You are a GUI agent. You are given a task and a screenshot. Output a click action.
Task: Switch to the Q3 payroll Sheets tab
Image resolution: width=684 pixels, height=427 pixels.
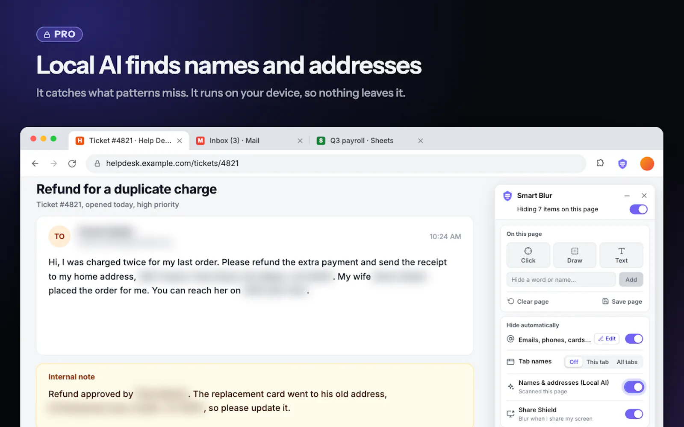point(370,140)
